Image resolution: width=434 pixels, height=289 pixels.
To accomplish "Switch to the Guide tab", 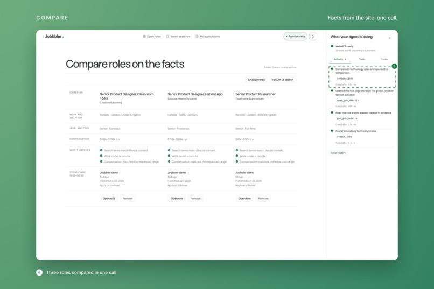I will pyautogui.click(x=384, y=59).
